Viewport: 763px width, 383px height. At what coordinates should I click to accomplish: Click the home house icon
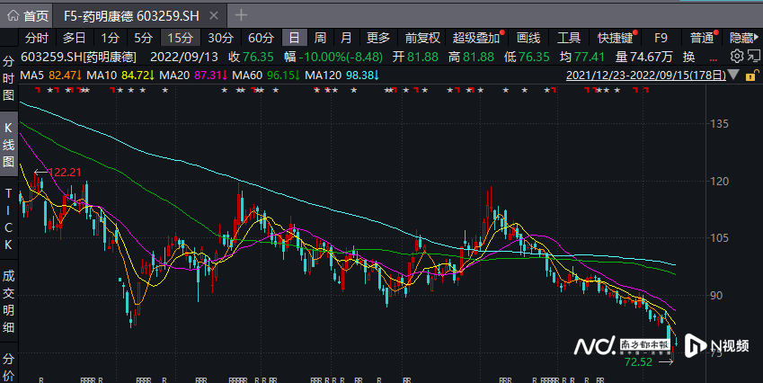13,15
